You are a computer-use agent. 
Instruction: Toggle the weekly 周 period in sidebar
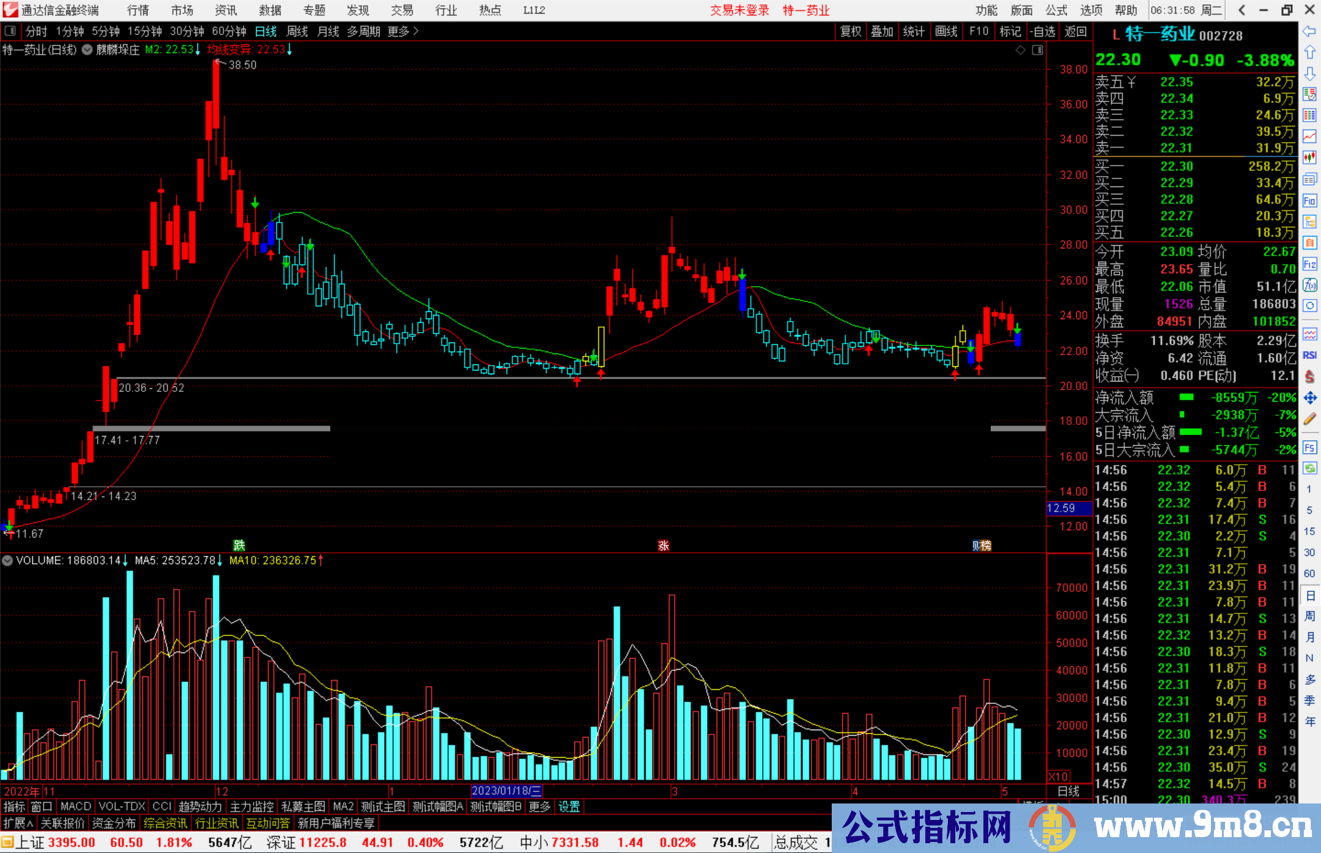(x=1309, y=616)
